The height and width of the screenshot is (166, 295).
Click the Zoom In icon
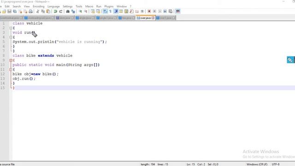tap(80, 12)
